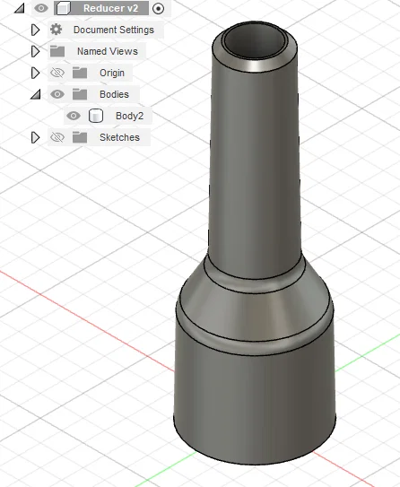The width and height of the screenshot is (400, 487).
Task: Click the Body2 solid body icon
Action: [x=96, y=116]
